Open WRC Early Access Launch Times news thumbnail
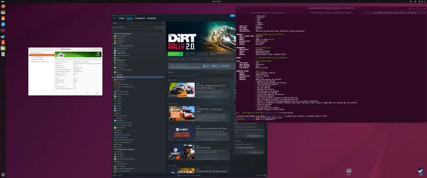The image size is (427, 178). 182,133
